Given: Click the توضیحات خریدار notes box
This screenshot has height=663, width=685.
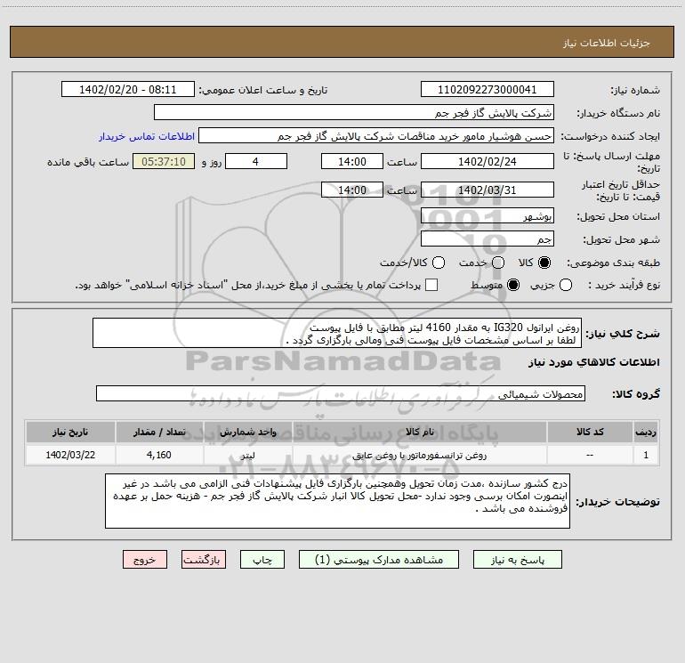Looking at the screenshot, I should coord(337,501).
